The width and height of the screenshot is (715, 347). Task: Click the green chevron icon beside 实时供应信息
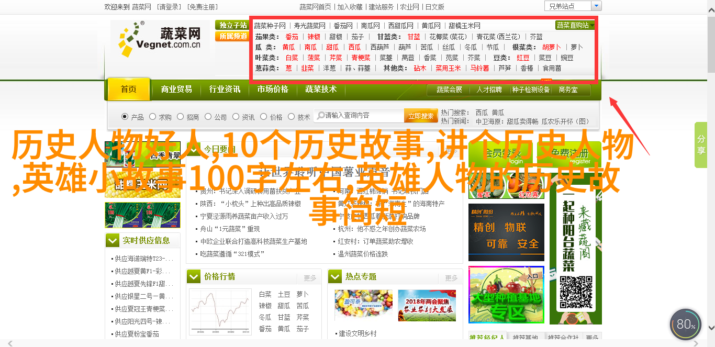click(x=113, y=240)
